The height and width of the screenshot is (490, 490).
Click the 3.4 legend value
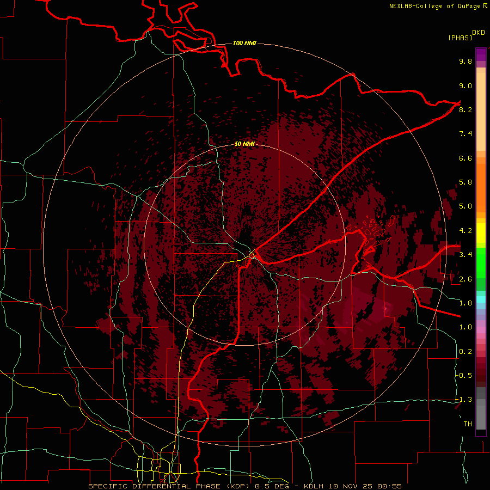pyautogui.click(x=465, y=255)
